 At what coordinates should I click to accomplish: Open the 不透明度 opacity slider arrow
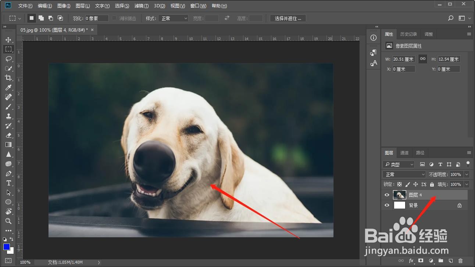[x=467, y=174]
